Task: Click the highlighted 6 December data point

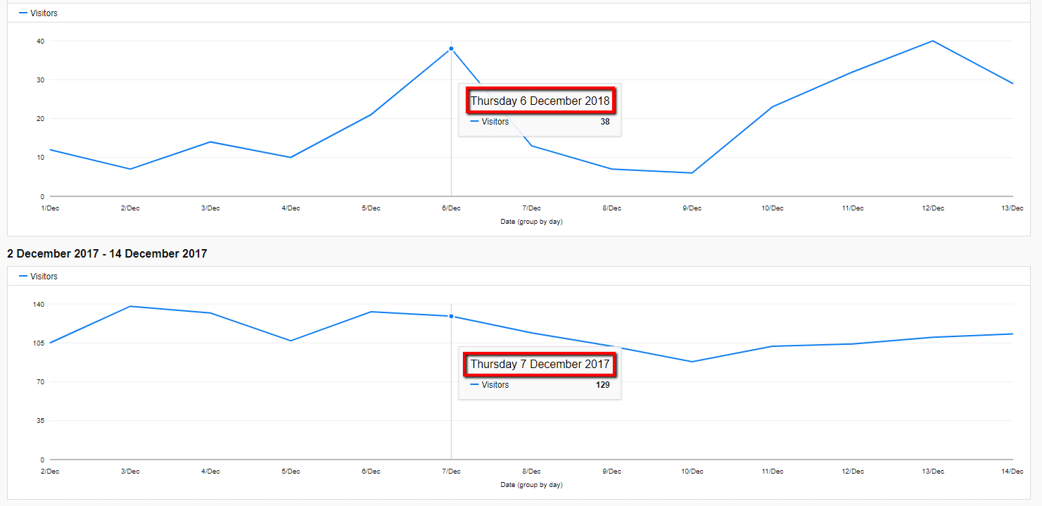Action: coord(451,49)
